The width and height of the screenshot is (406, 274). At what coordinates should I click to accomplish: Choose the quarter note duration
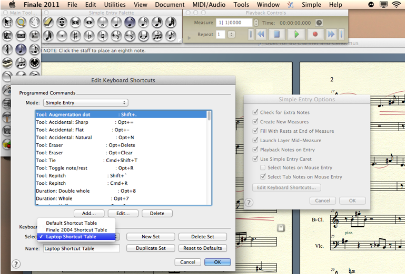click(x=116, y=23)
